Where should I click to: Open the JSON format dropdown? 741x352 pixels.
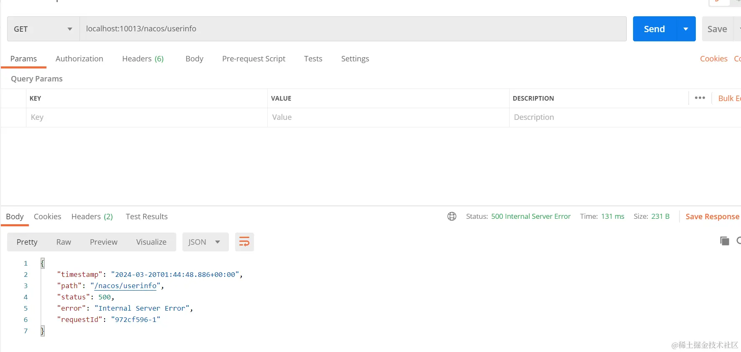pos(205,242)
